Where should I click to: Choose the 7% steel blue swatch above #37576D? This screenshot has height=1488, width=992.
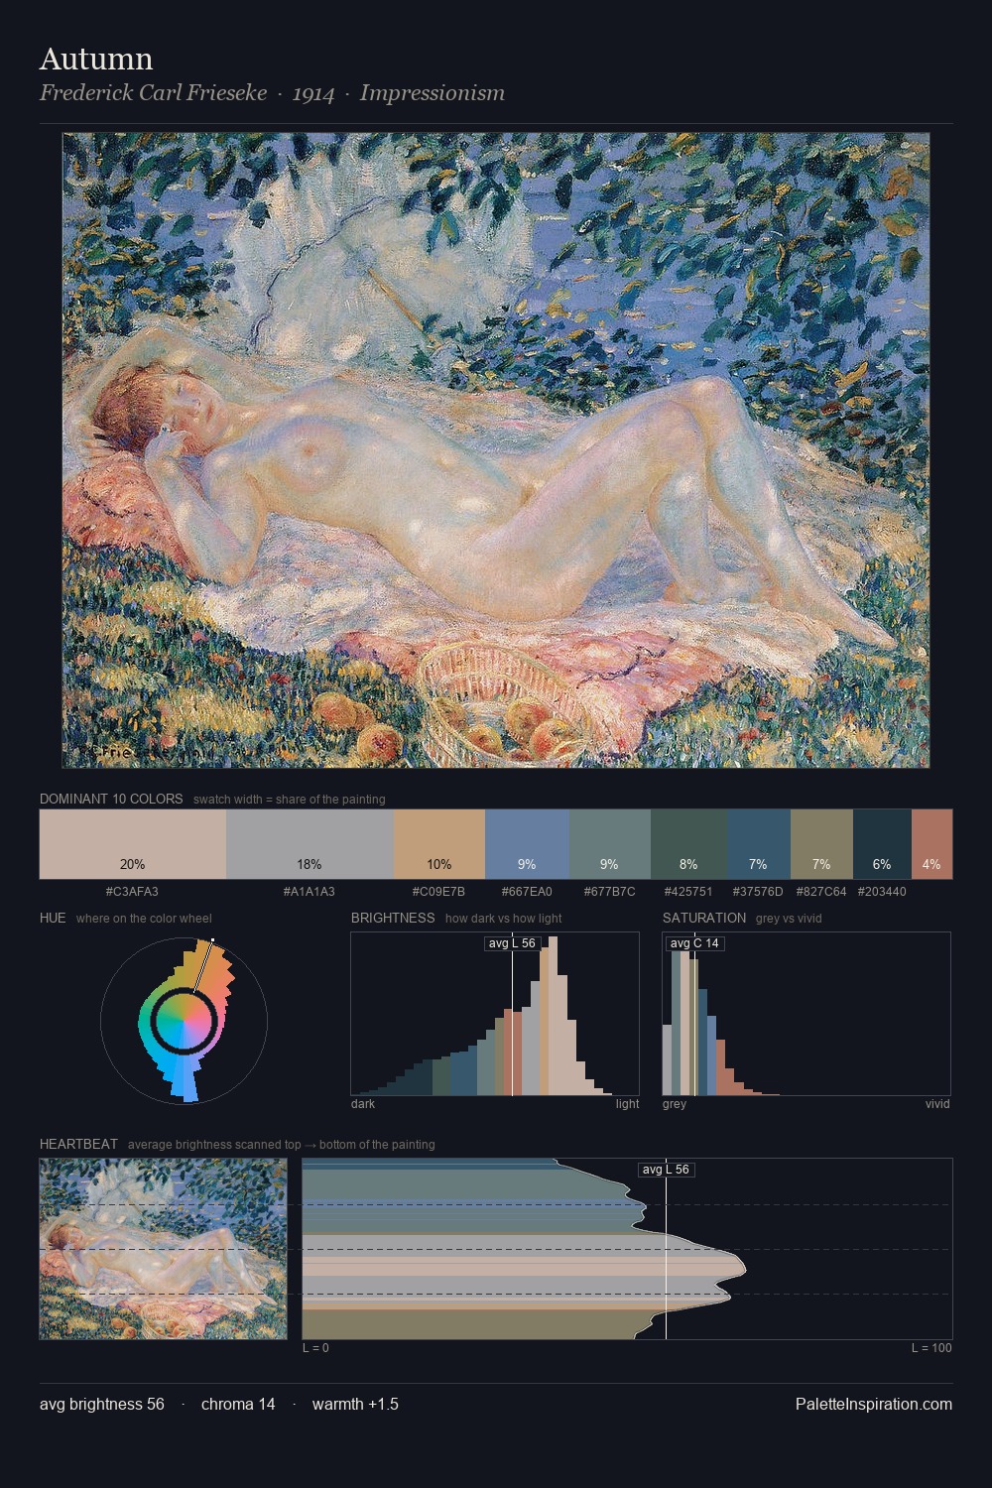click(759, 844)
